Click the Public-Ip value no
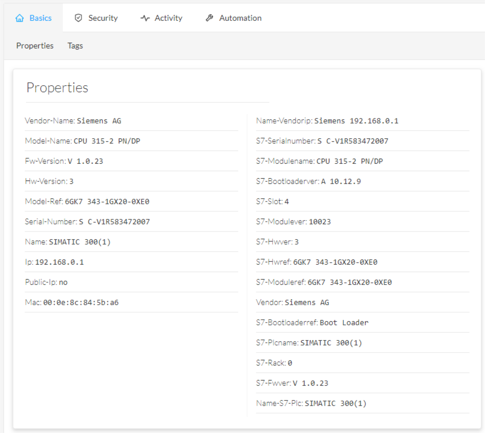 coord(63,282)
